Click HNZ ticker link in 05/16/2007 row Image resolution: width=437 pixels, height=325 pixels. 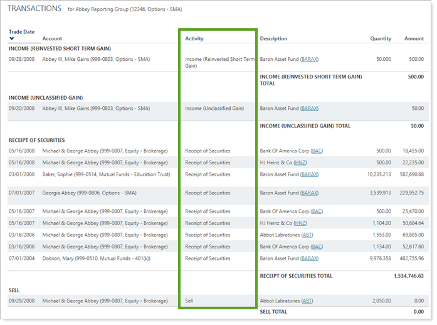pos(300,223)
